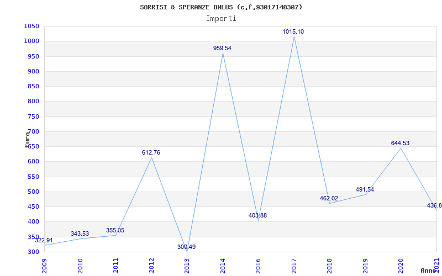The width and height of the screenshot is (442, 276).
Task: Click the 2020 x-axis tick label
Action: (401, 266)
